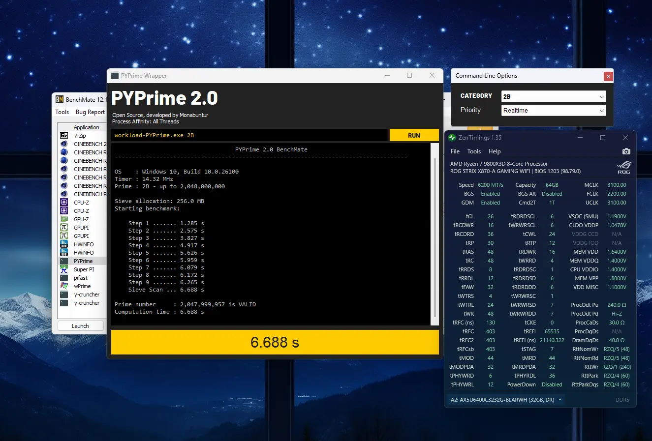Click the 7-Zip icon in BenchMate list
This screenshot has height=441, width=652.
tap(64, 135)
